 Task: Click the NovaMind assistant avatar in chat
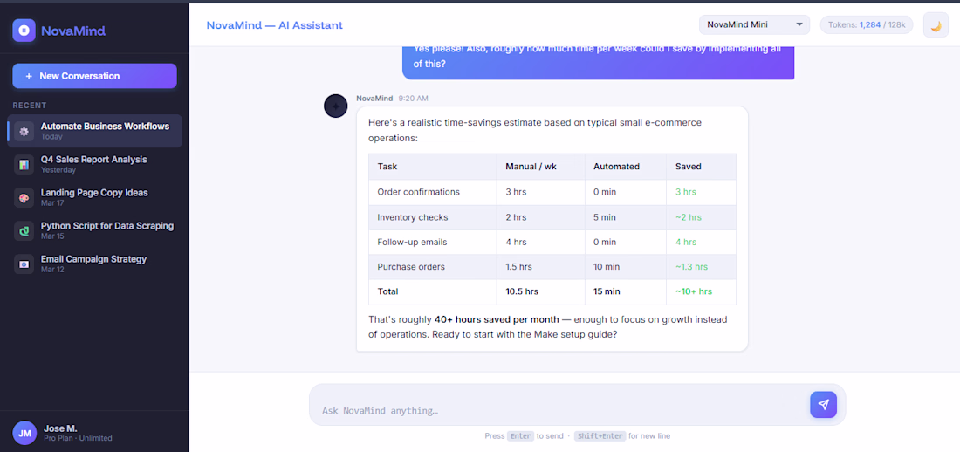[336, 106]
